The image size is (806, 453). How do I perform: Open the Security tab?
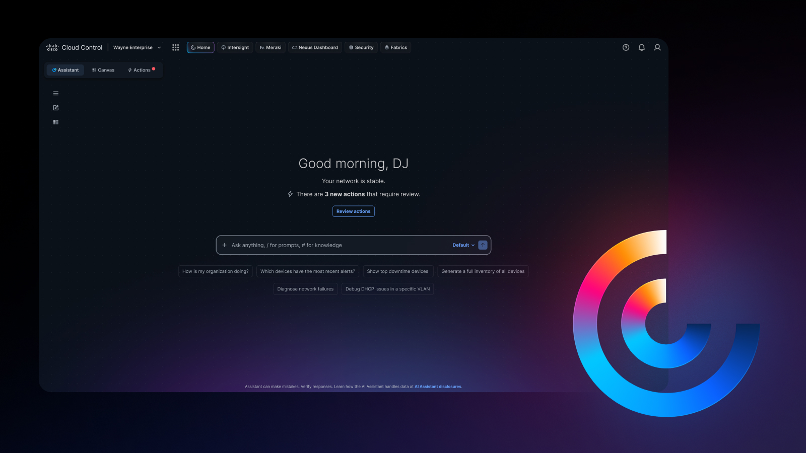tap(361, 47)
